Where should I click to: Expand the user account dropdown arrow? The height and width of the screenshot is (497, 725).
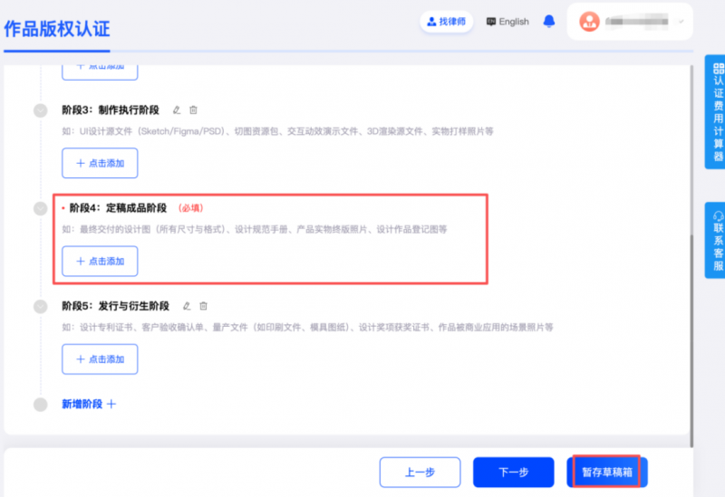click(x=681, y=22)
